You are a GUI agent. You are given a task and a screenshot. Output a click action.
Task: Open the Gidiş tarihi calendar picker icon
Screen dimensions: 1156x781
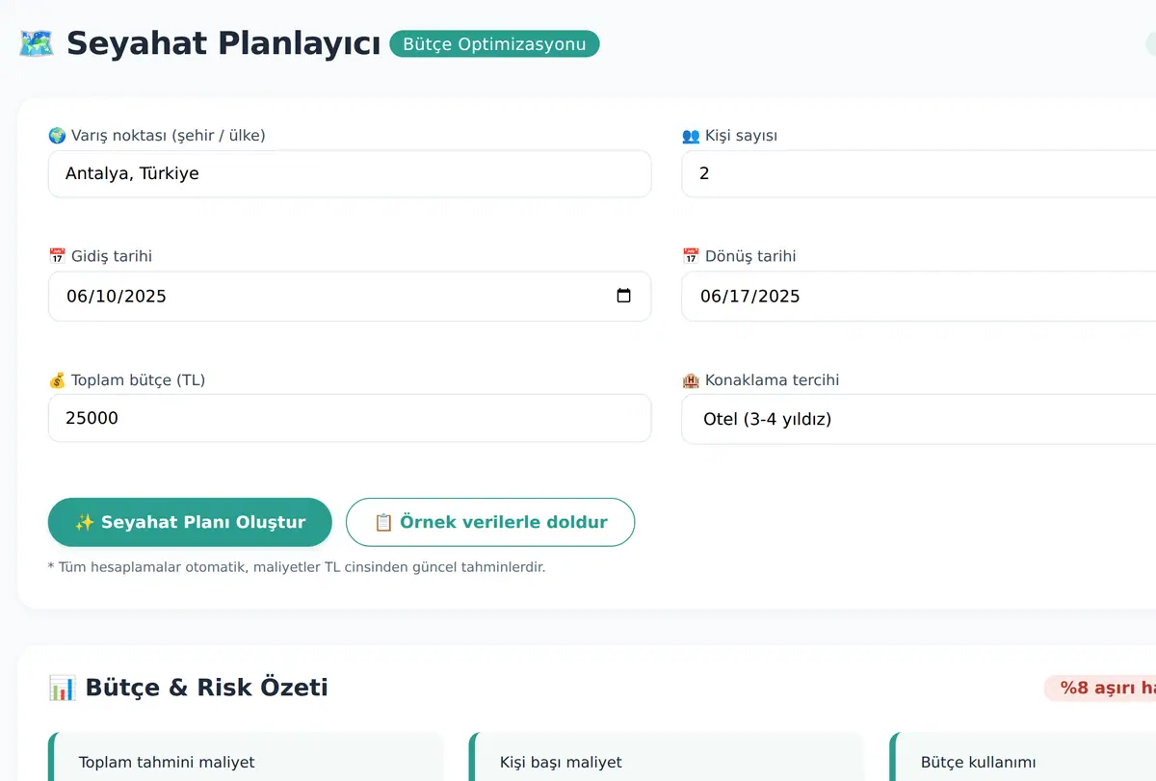click(x=623, y=296)
